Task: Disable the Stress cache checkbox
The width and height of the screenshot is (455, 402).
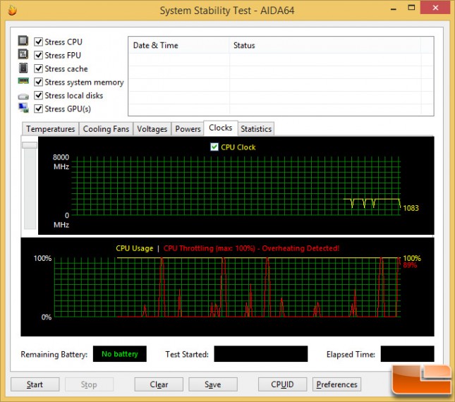Action: [38, 68]
